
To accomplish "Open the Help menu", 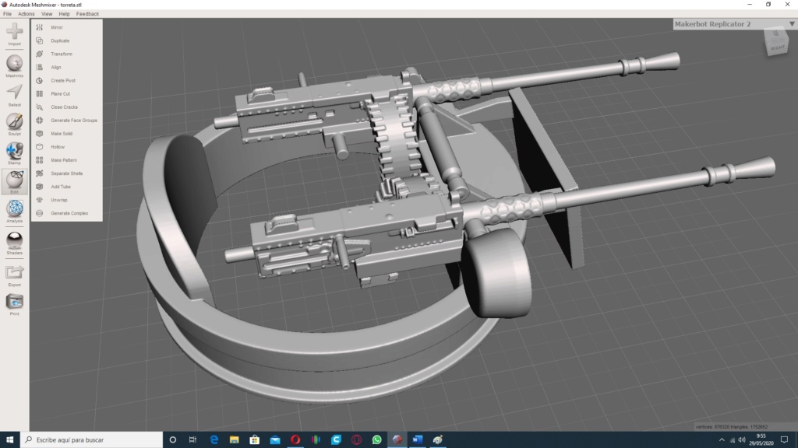I will coord(64,14).
